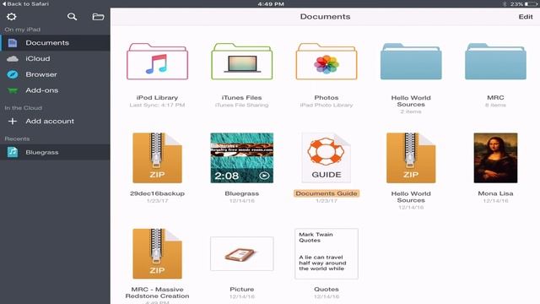
Task: Tap the Edit button
Action: click(526, 17)
